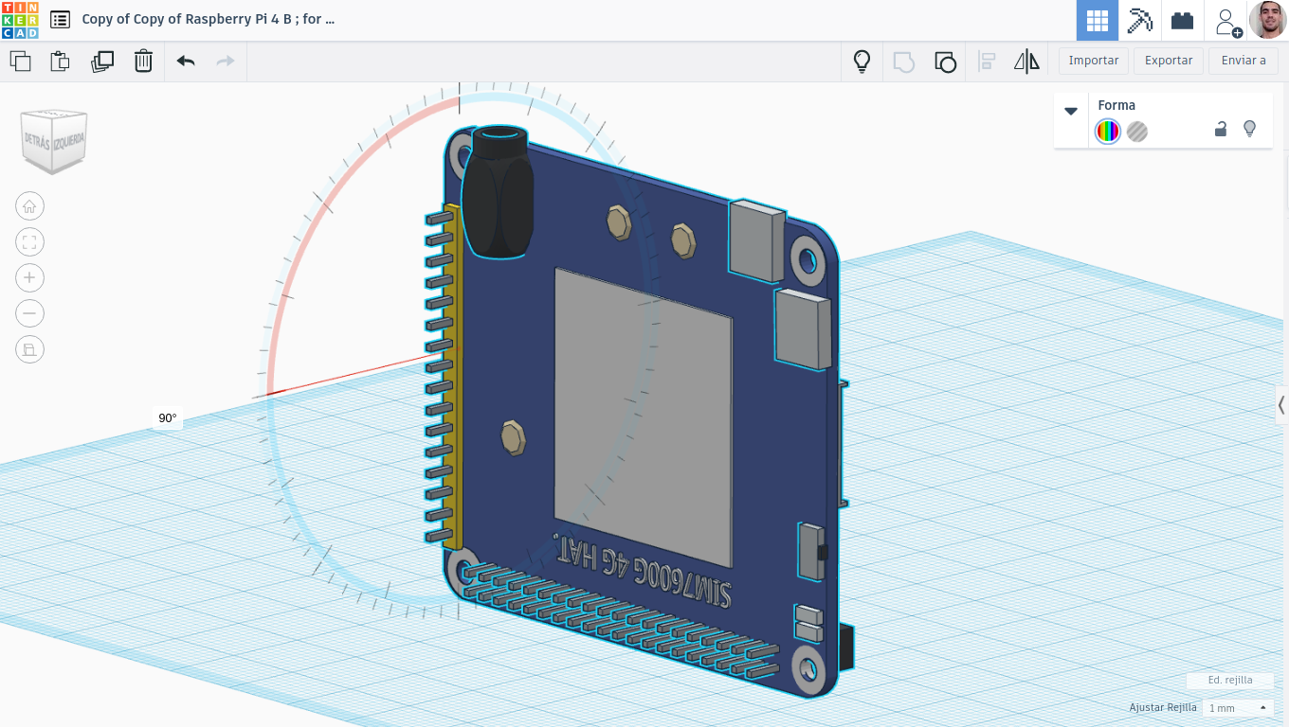Redo the last action
Image resolution: width=1289 pixels, height=727 pixels.
(226, 62)
